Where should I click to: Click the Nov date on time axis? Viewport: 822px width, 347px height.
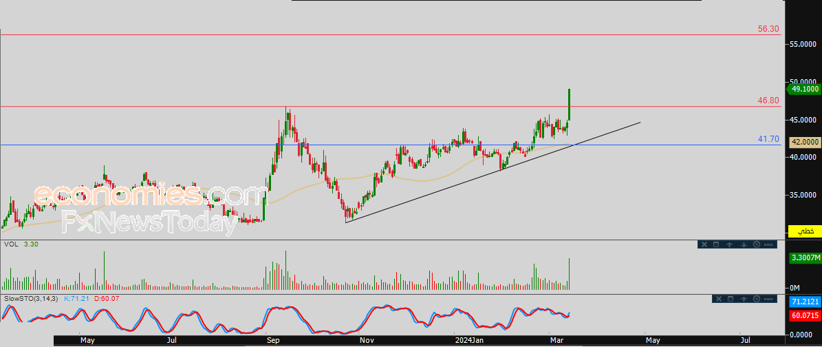pos(367,340)
